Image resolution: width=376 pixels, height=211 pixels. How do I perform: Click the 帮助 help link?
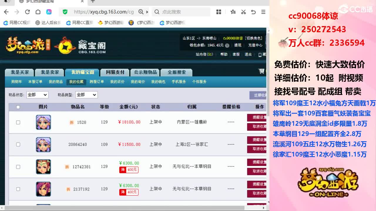(x=224, y=55)
